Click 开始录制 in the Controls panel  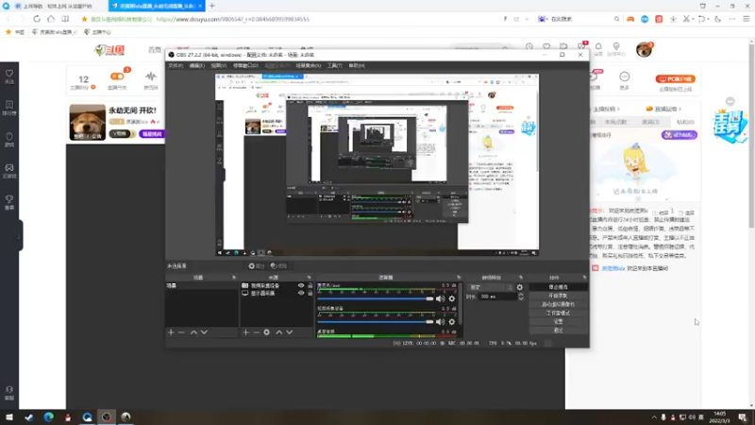tap(558, 296)
